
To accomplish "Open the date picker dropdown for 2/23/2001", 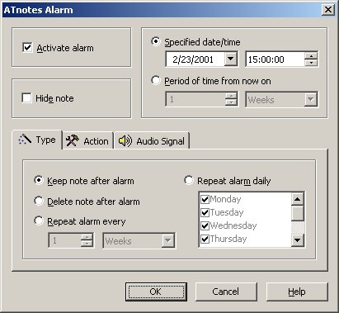I will coord(230,59).
